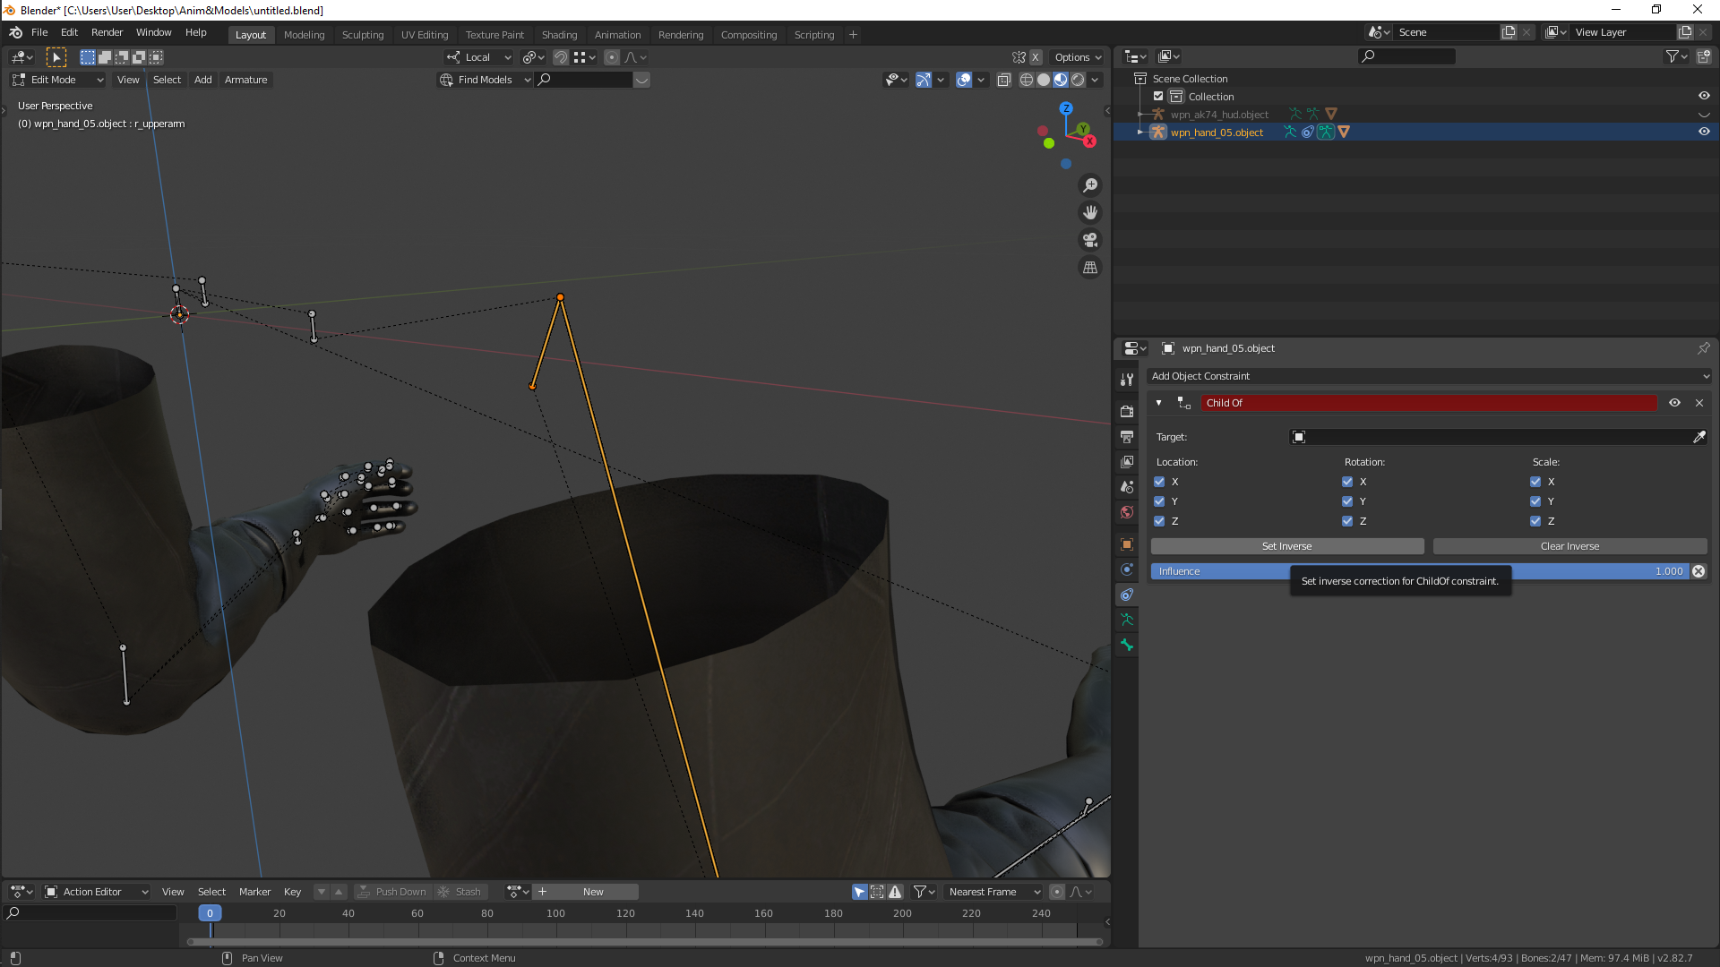
Task: Open the Output properties tab
Action: 1126,437
